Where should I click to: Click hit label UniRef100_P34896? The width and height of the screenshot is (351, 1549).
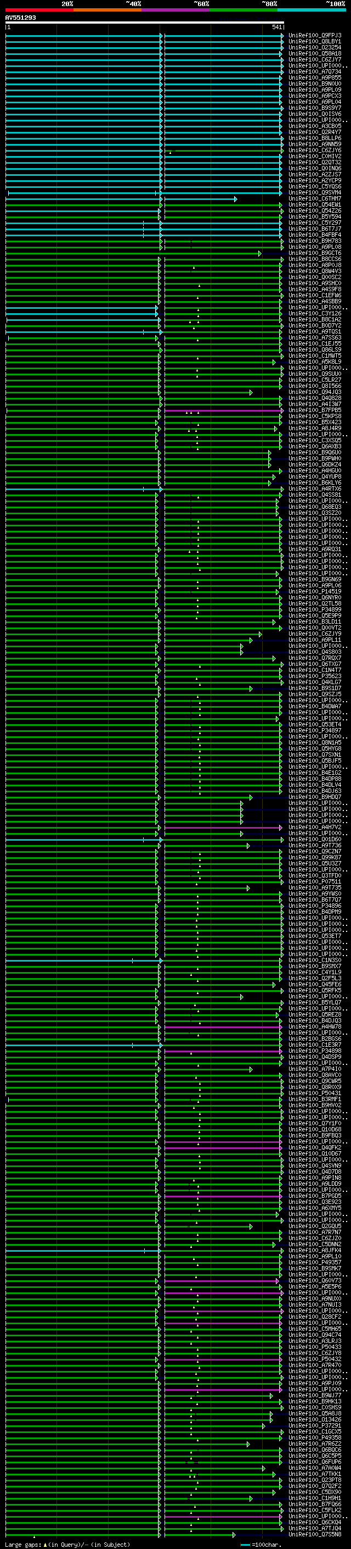coord(314,906)
